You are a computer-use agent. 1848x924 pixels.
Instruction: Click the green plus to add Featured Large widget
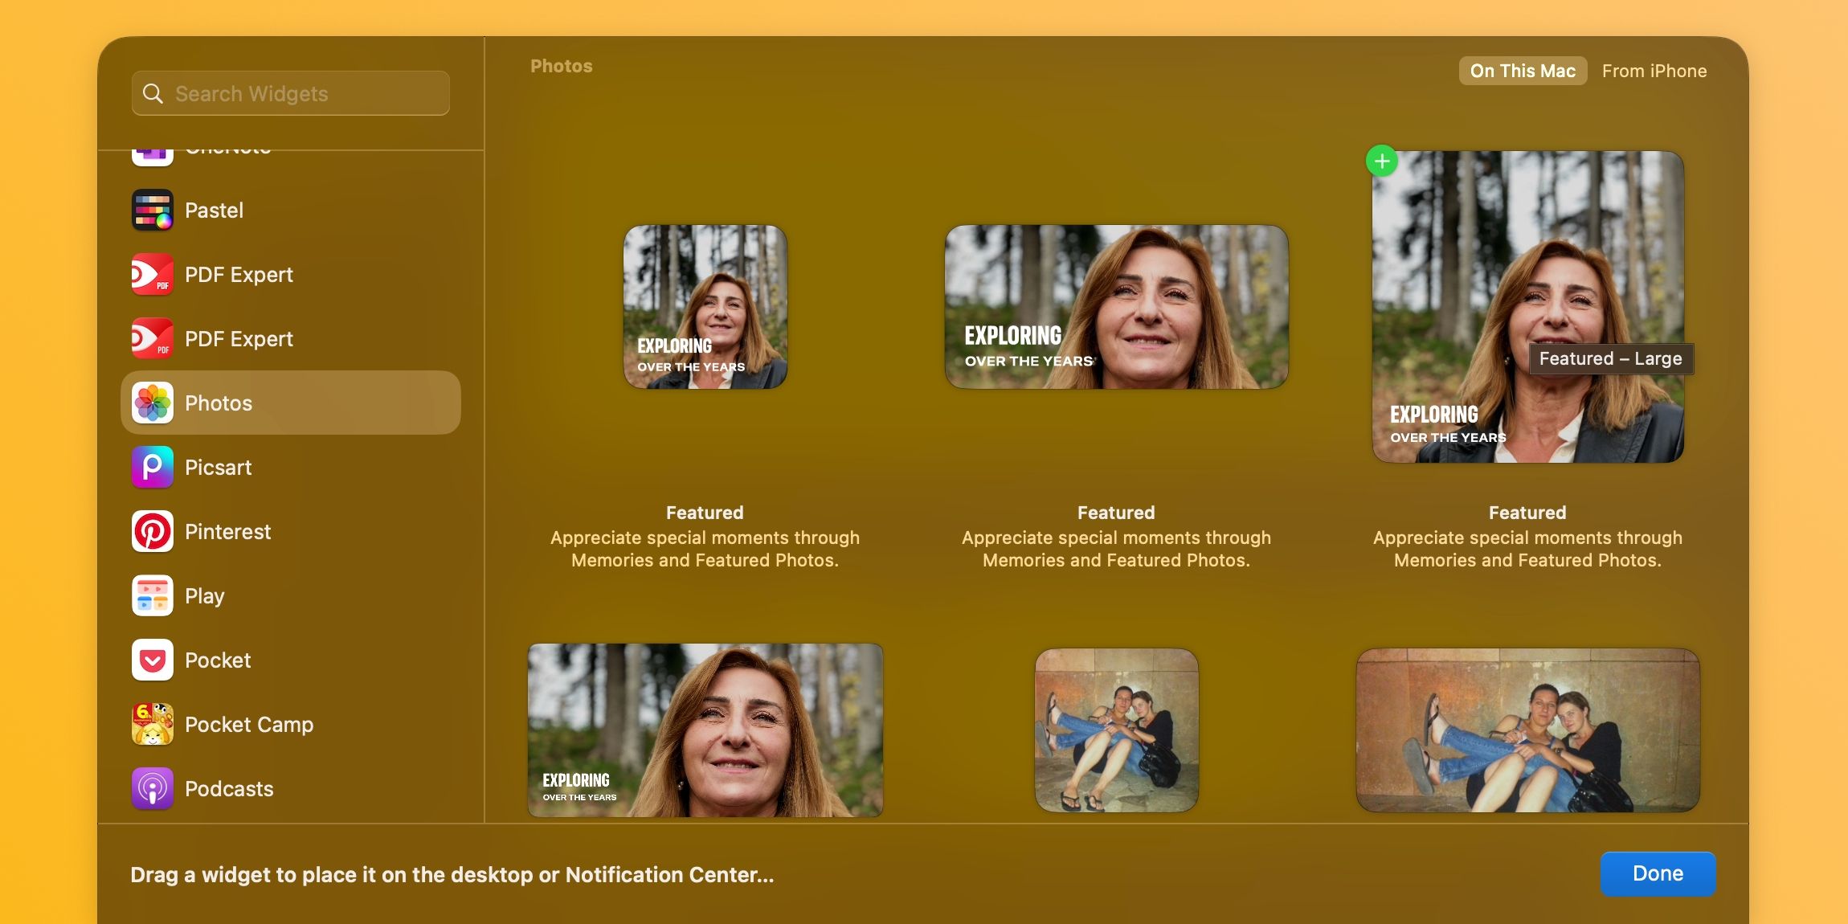pyautogui.click(x=1383, y=161)
